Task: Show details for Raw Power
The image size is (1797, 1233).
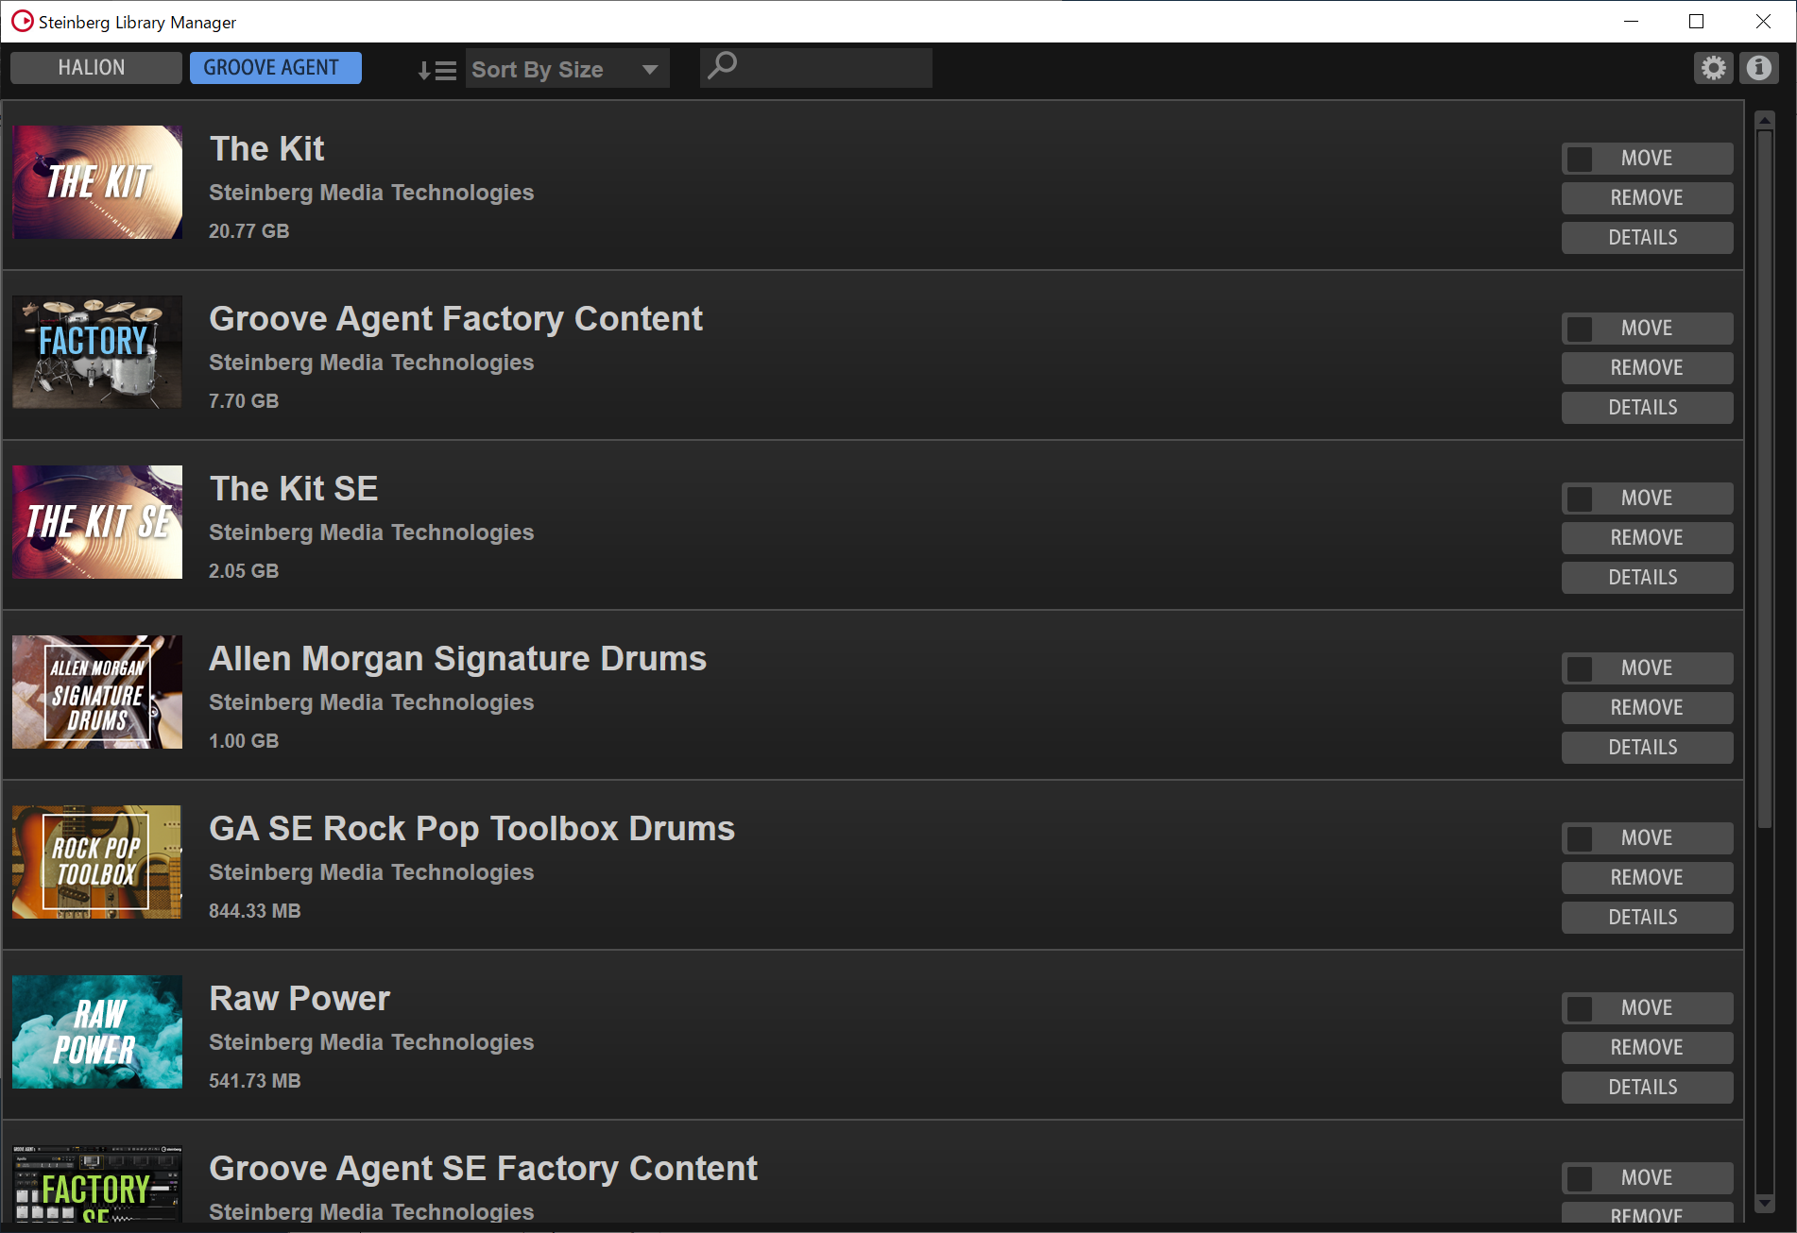Action: pyautogui.click(x=1647, y=1088)
